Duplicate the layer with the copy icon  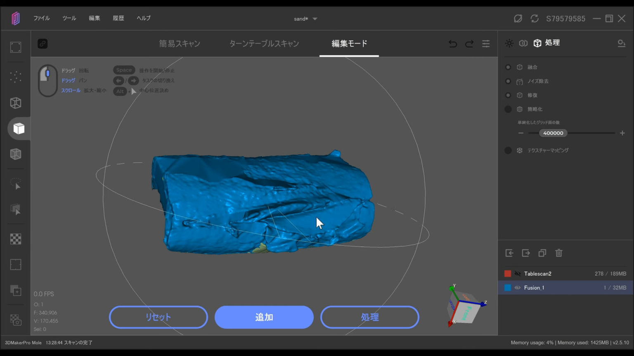(x=542, y=253)
